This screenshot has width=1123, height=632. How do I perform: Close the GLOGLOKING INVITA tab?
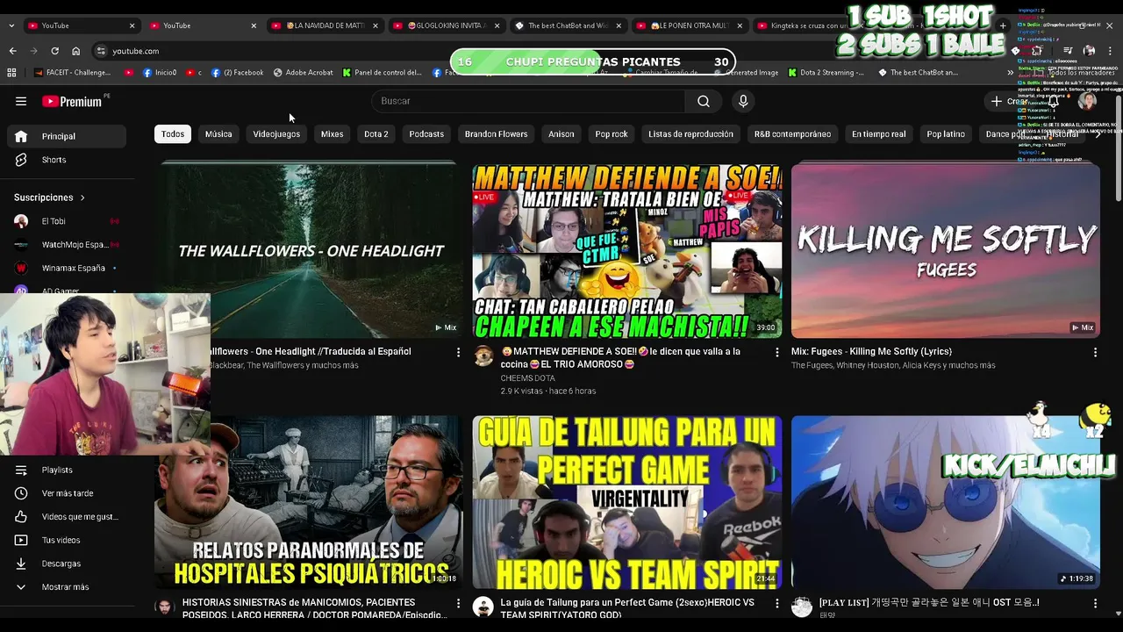tap(497, 25)
